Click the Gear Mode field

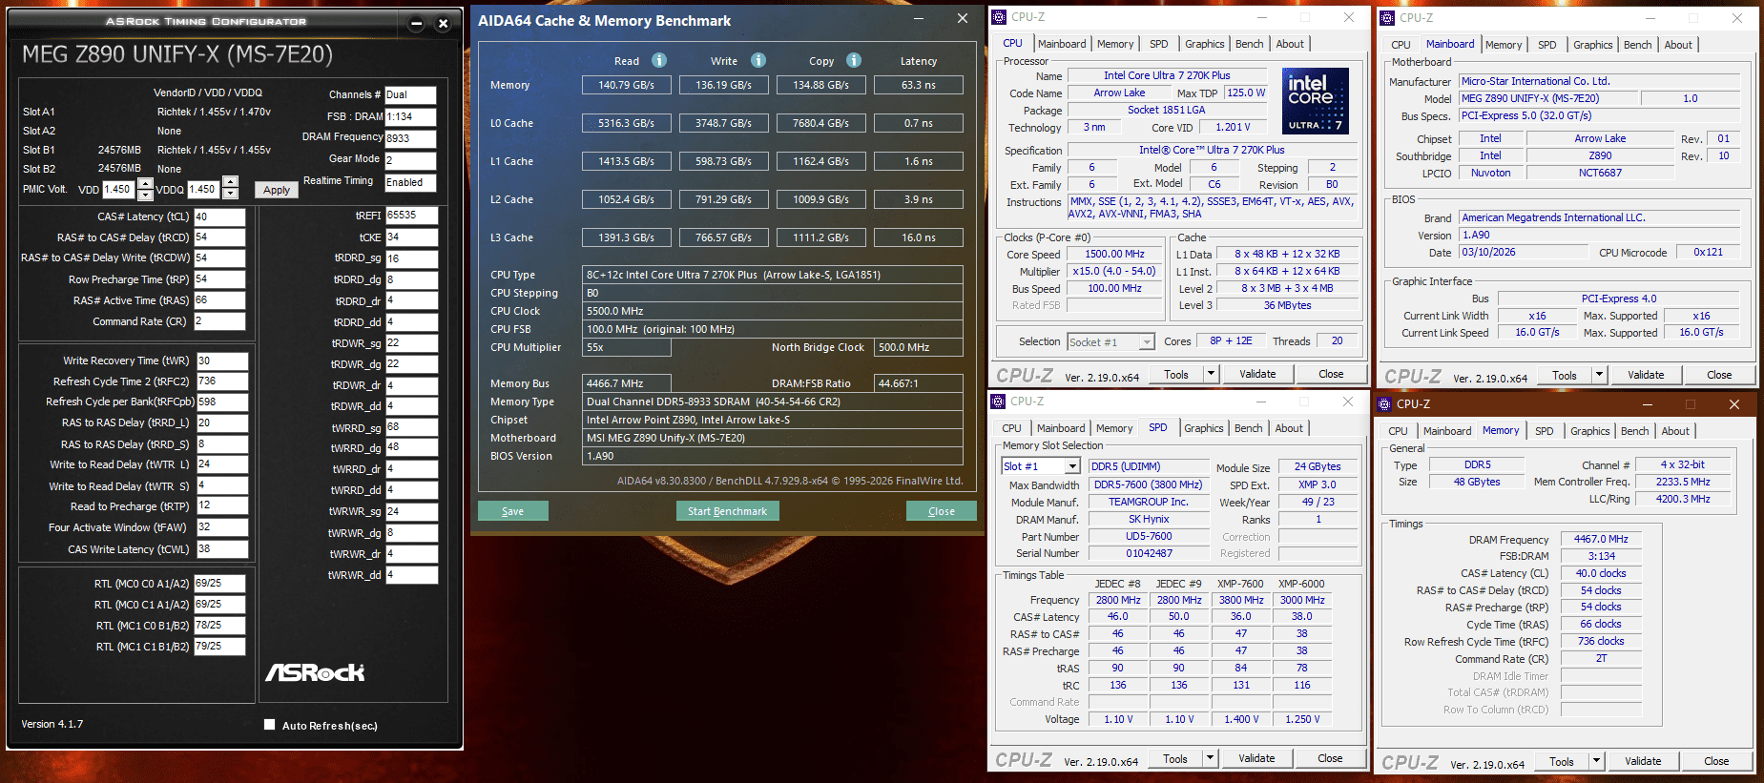click(410, 160)
